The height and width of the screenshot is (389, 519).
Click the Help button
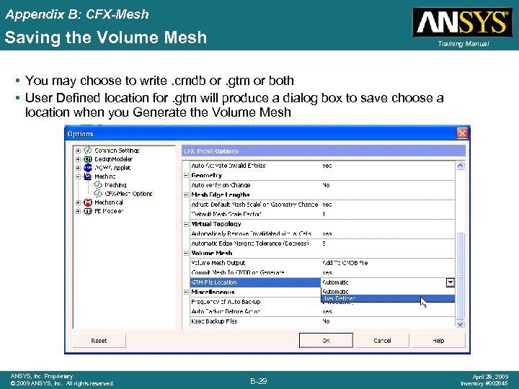pyautogui.click(x=438, y=341)
